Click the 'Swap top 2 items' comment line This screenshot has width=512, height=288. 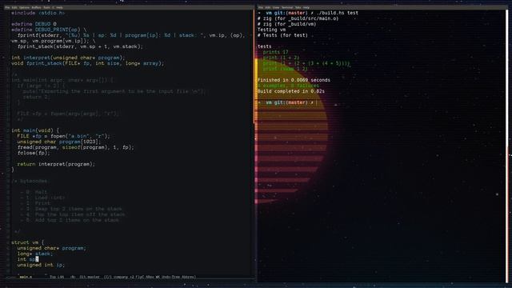71,209
